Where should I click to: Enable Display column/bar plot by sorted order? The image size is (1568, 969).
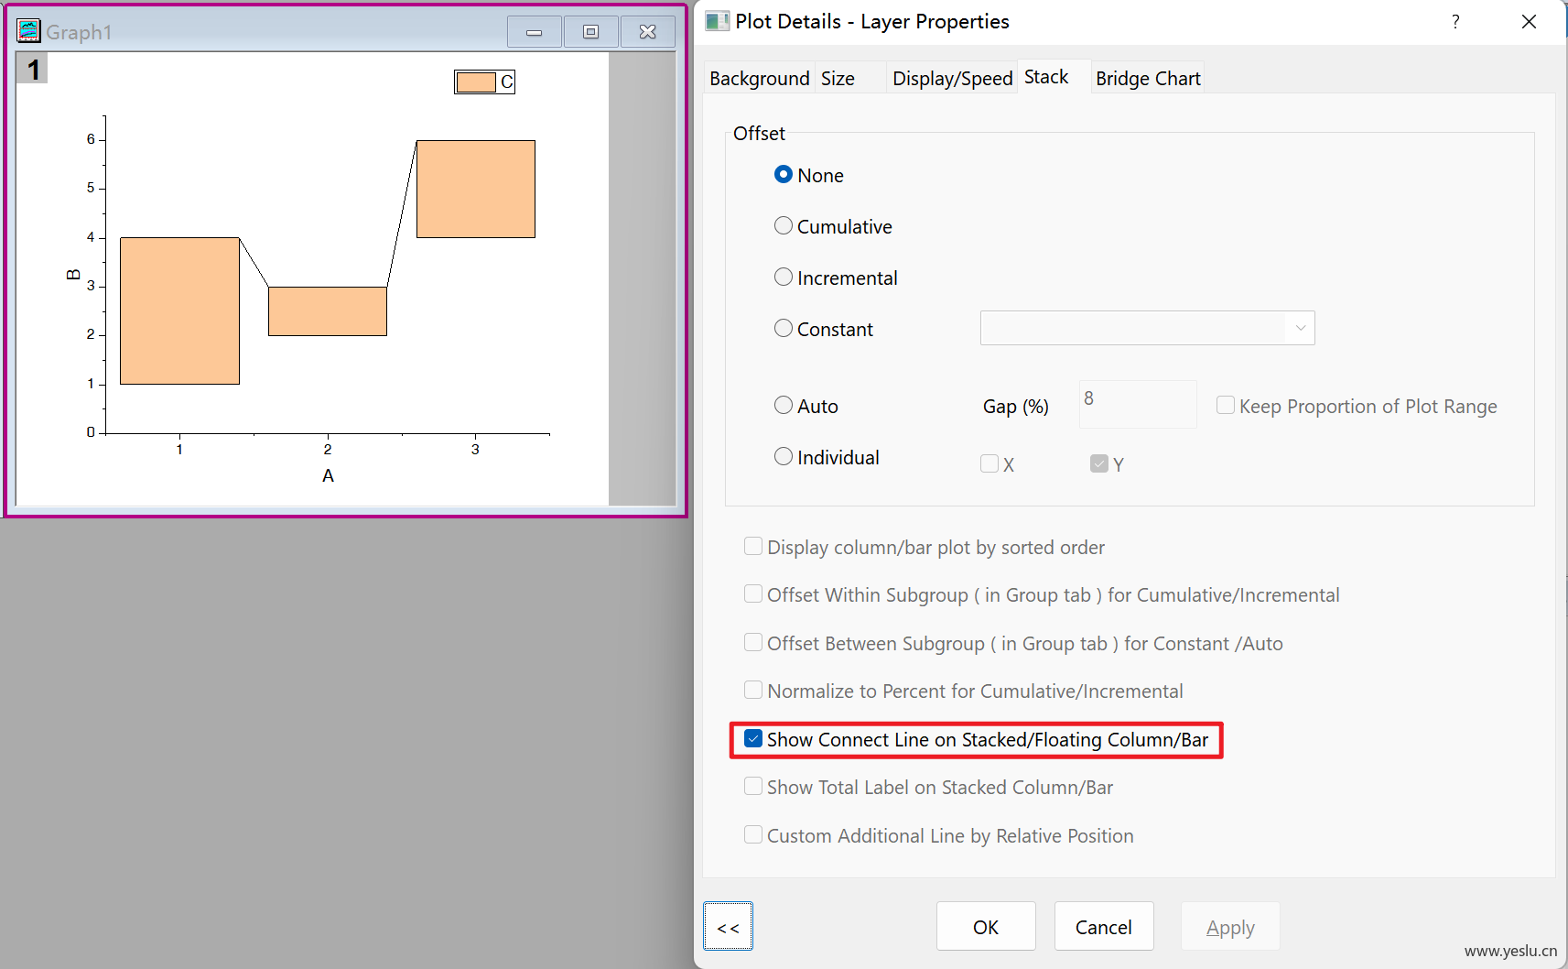(753, 546)
